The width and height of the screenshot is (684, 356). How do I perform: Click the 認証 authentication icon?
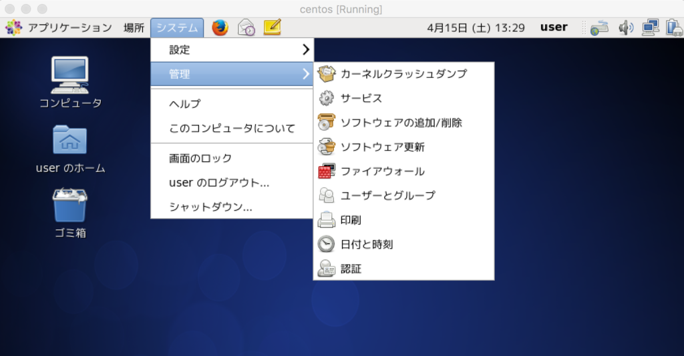coord(326,269)
